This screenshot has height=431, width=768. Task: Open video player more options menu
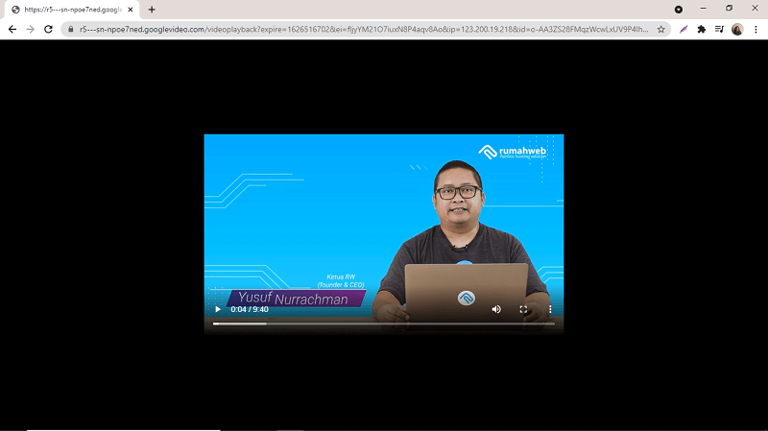tap(550, 309)
